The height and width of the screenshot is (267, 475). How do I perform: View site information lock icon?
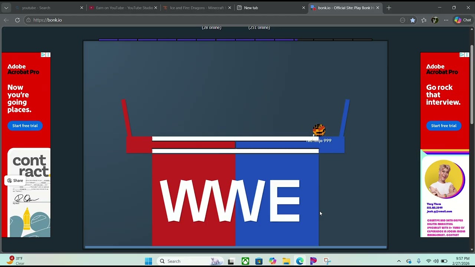click(29, 20)
